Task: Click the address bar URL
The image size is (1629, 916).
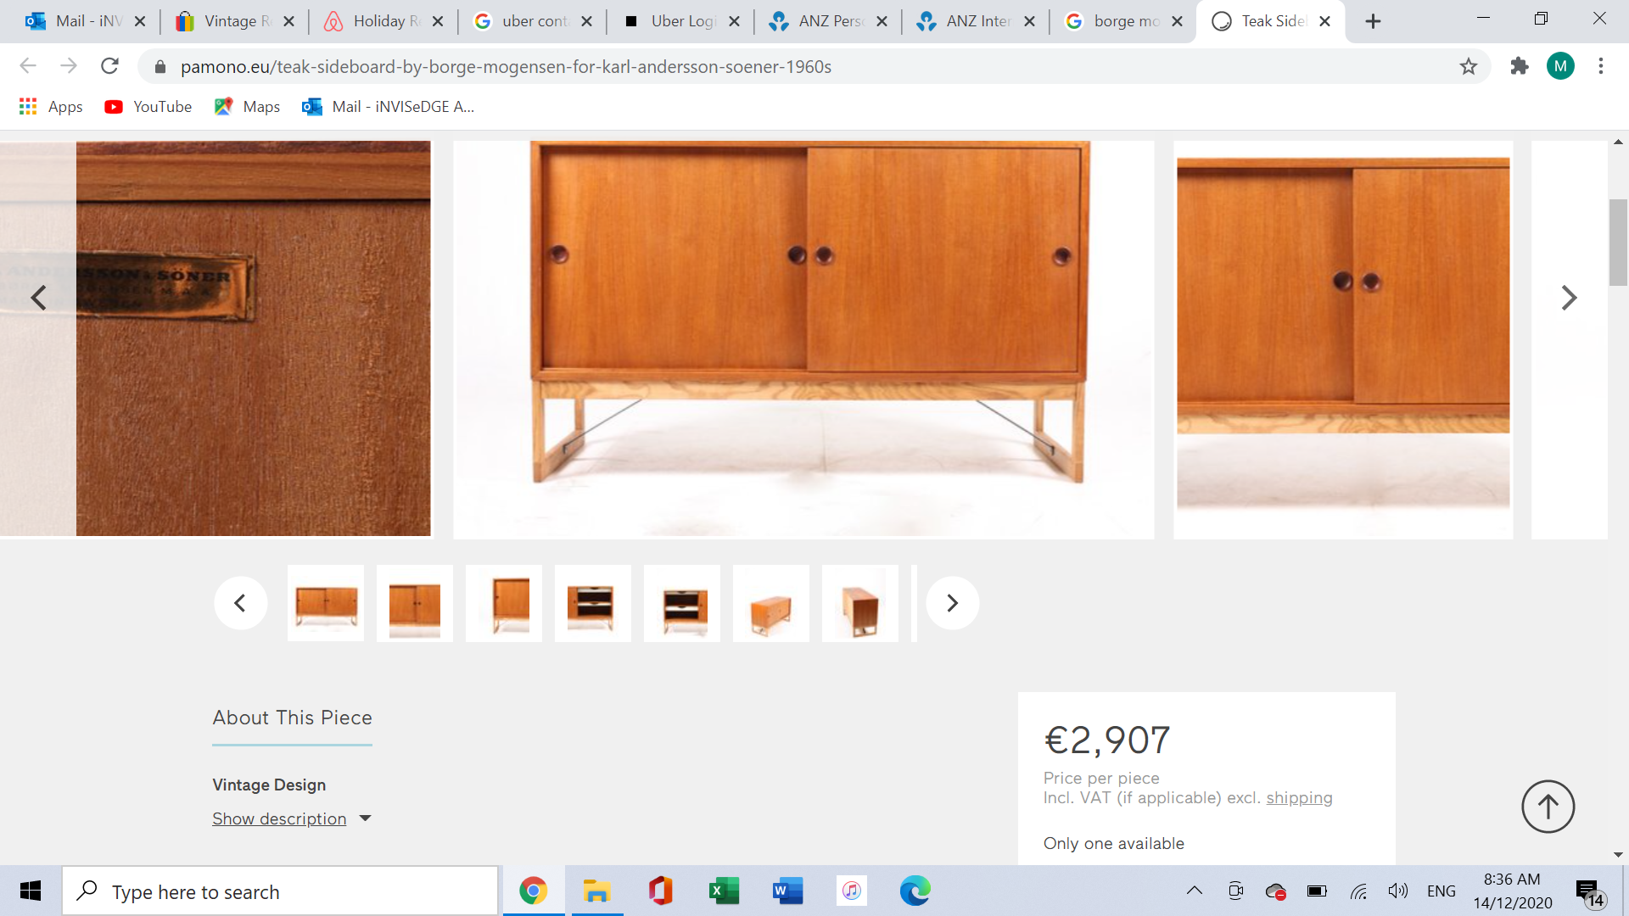Action: point(506,66)
